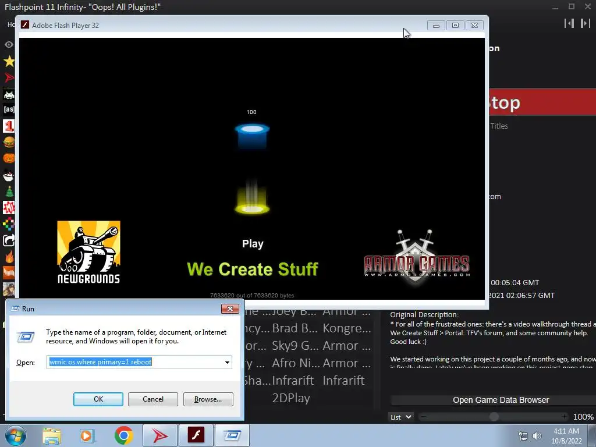
Task: Click the blue portal graphic
Action: click(252, 136)
